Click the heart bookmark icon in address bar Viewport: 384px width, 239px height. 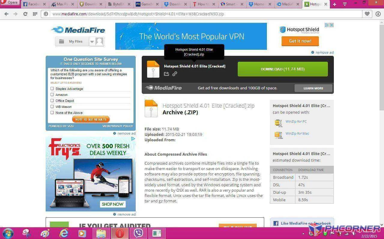click(x=367, y=14)
